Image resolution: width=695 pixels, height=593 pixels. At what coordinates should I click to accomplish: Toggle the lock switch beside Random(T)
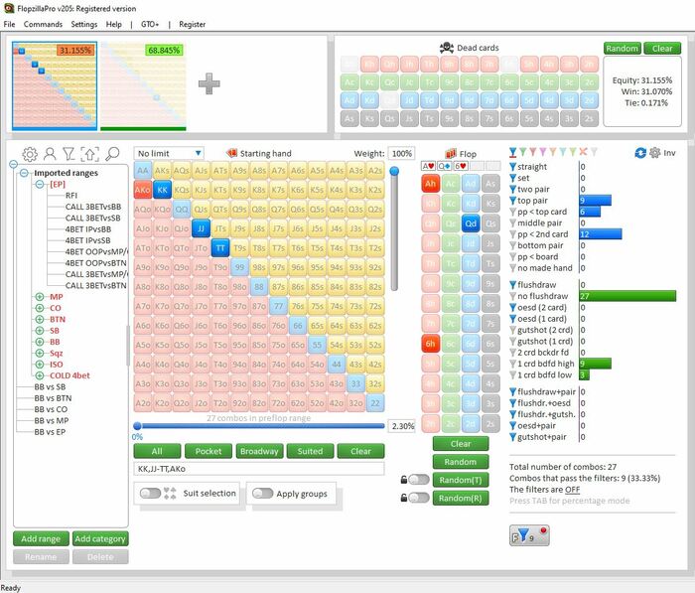point(419,480)
